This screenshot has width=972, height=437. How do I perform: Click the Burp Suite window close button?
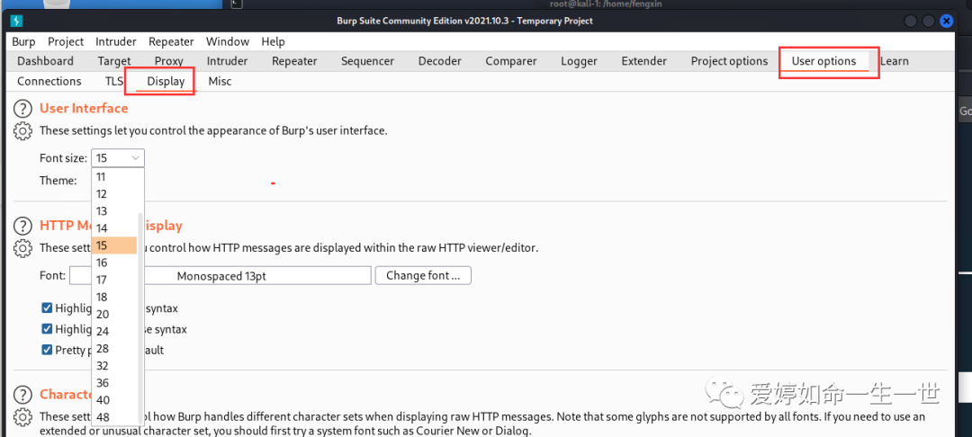945,21
